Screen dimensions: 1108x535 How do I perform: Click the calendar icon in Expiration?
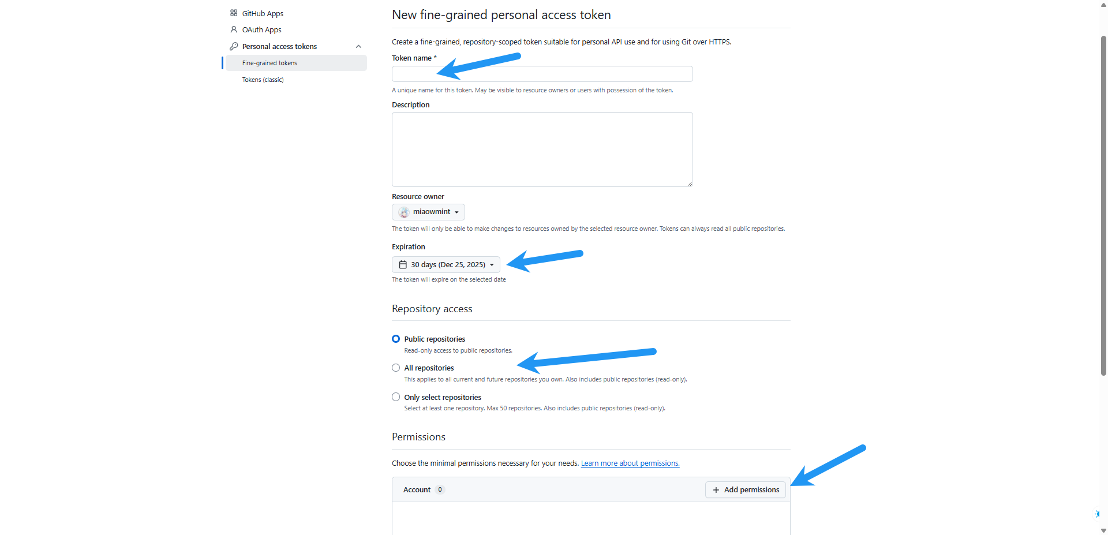coord(403,265)
